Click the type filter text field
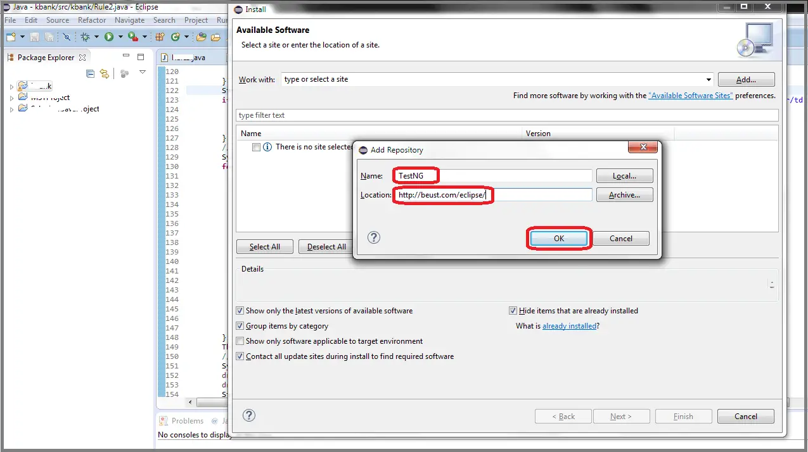 507,115
